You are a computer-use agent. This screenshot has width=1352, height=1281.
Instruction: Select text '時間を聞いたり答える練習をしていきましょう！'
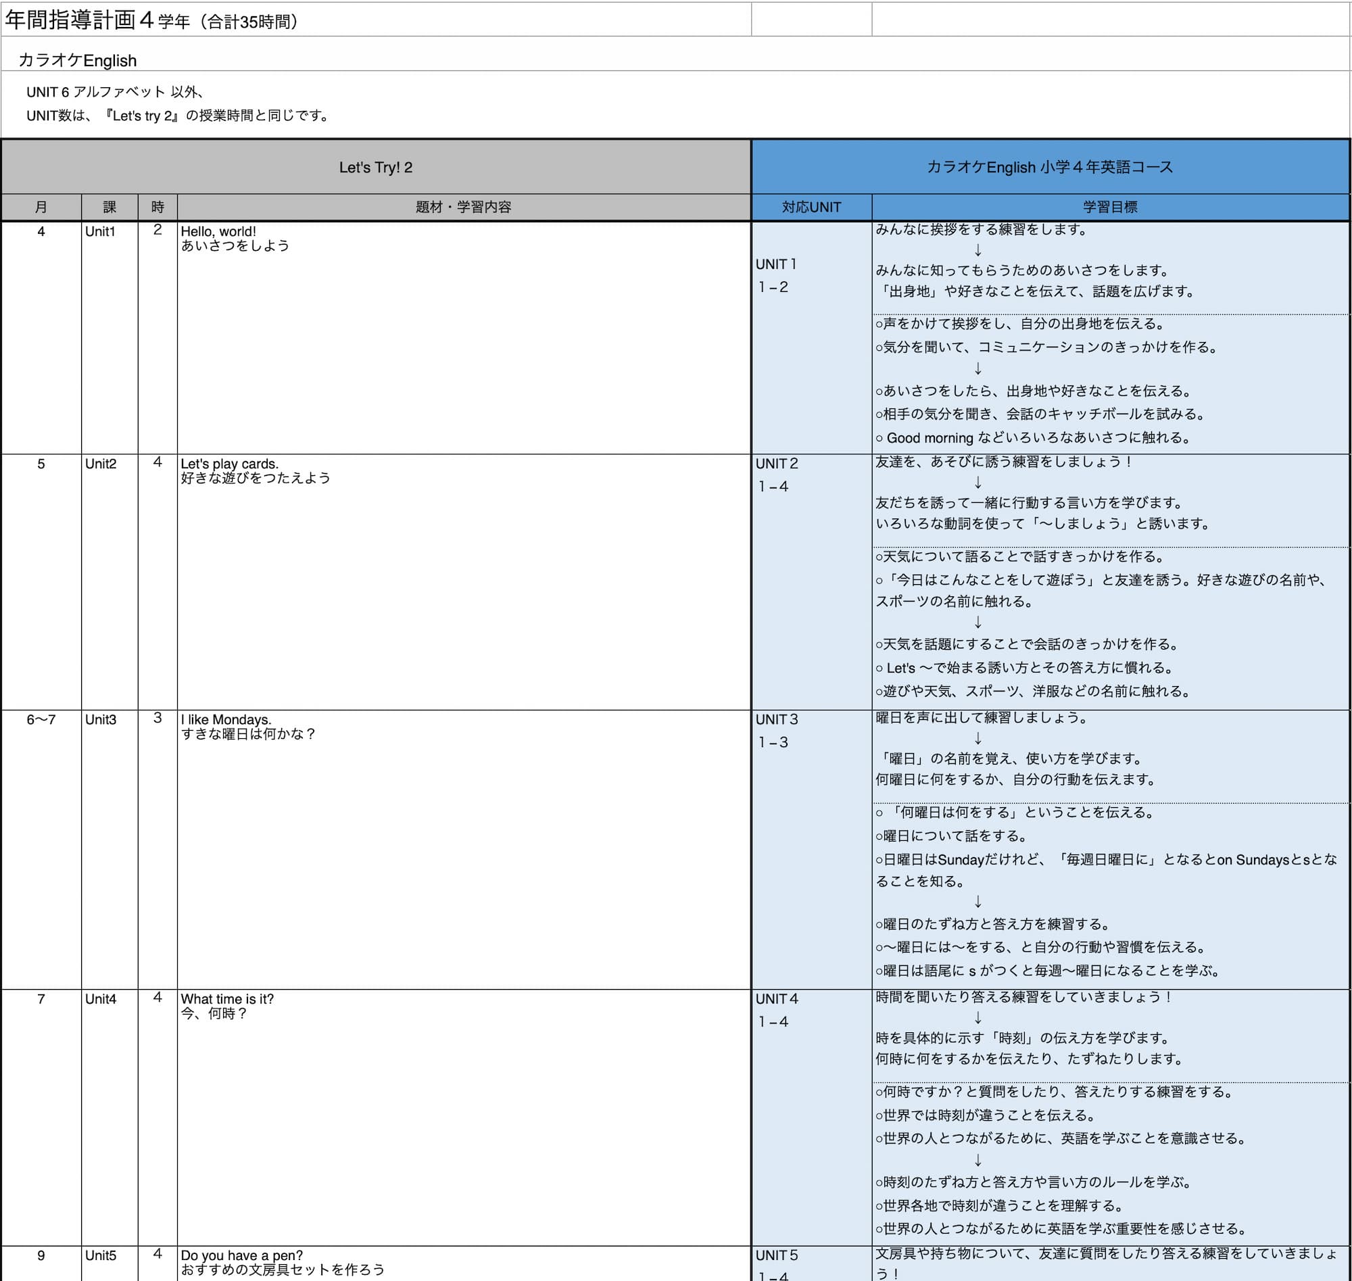point(1025,997)
